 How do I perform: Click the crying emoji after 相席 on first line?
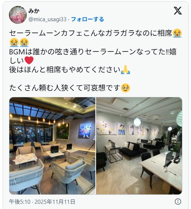(x=177, y=33)
